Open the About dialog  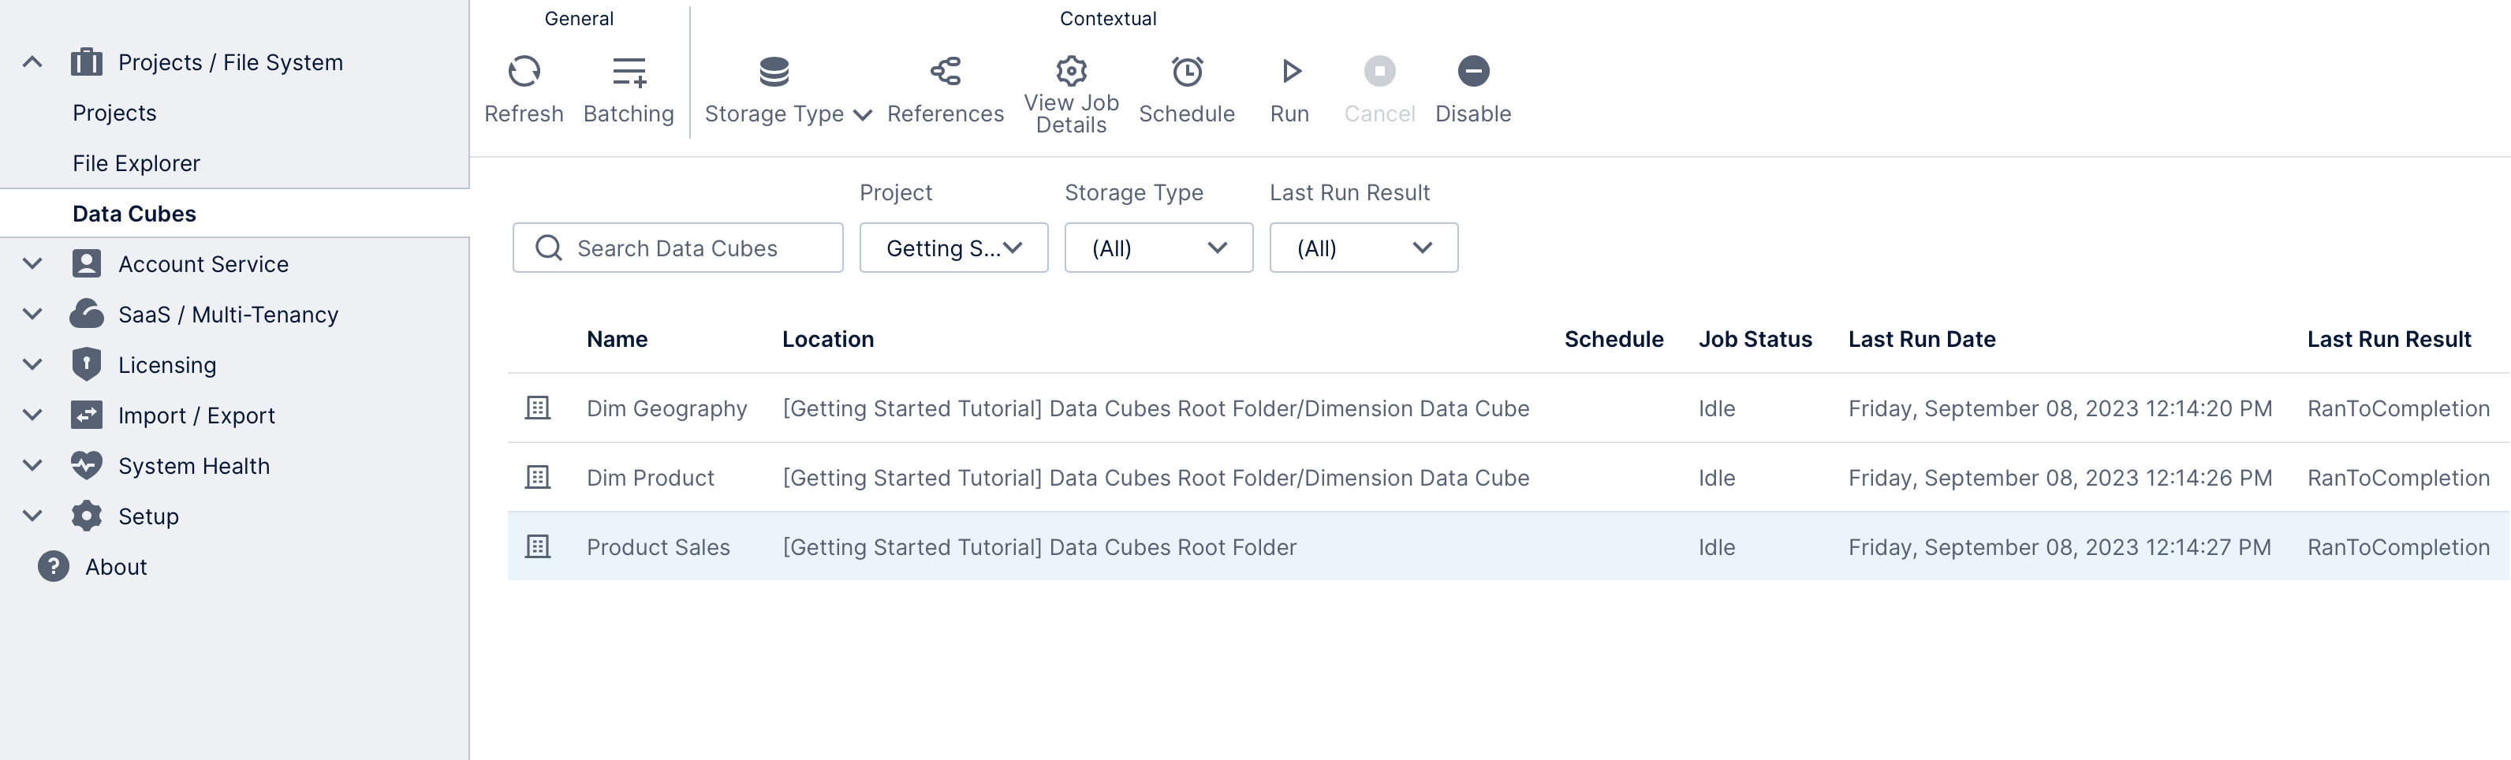pyautogui.click(x=115, y=566)
